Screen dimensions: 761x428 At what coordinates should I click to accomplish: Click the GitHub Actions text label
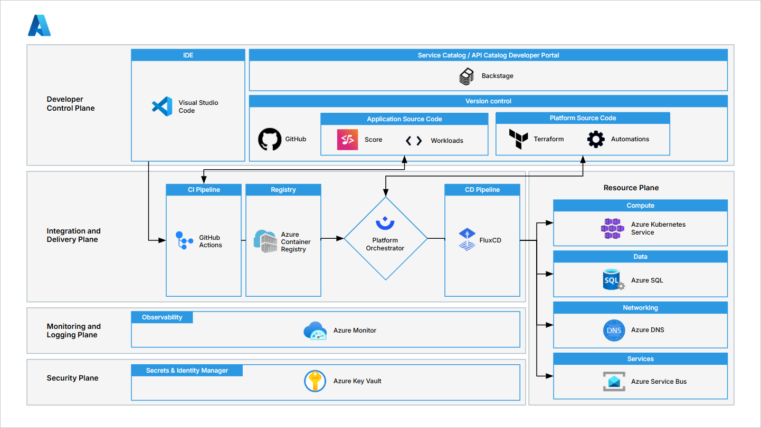[211, 241]
